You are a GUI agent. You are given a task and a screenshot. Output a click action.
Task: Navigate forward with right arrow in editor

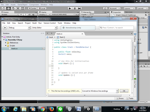[52, 33]
